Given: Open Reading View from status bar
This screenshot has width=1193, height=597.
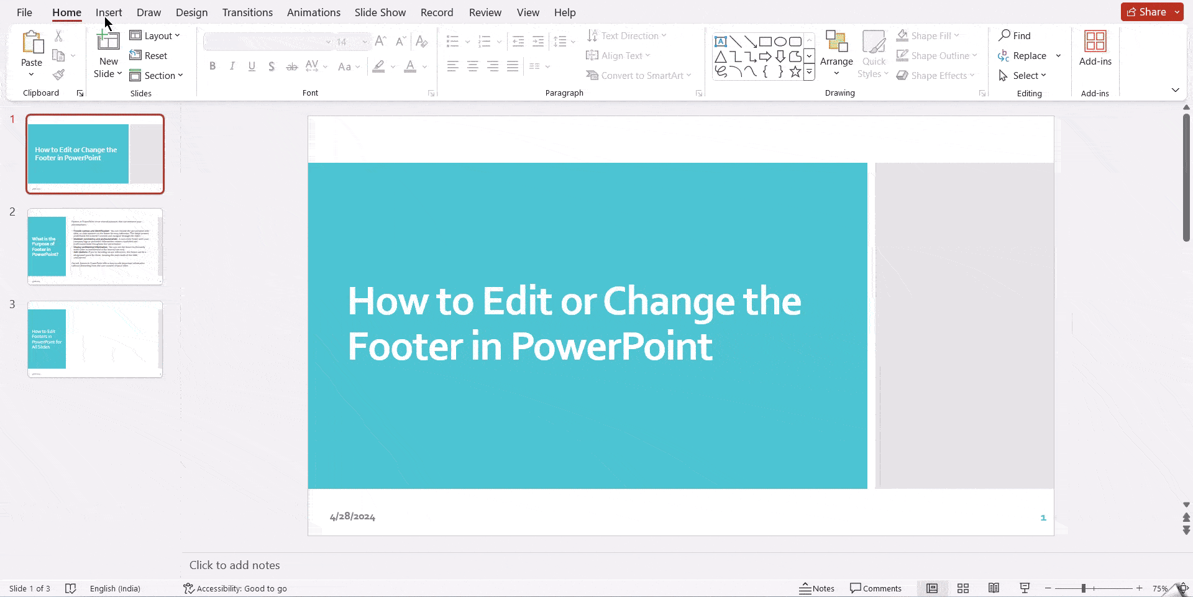Looking at the screenshot, I should point(994,588).
